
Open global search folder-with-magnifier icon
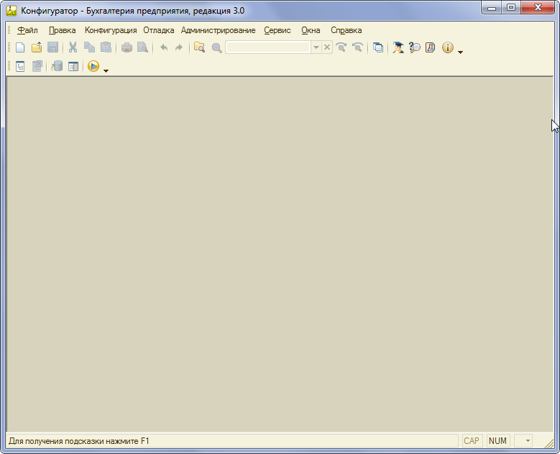click(199, 47)
